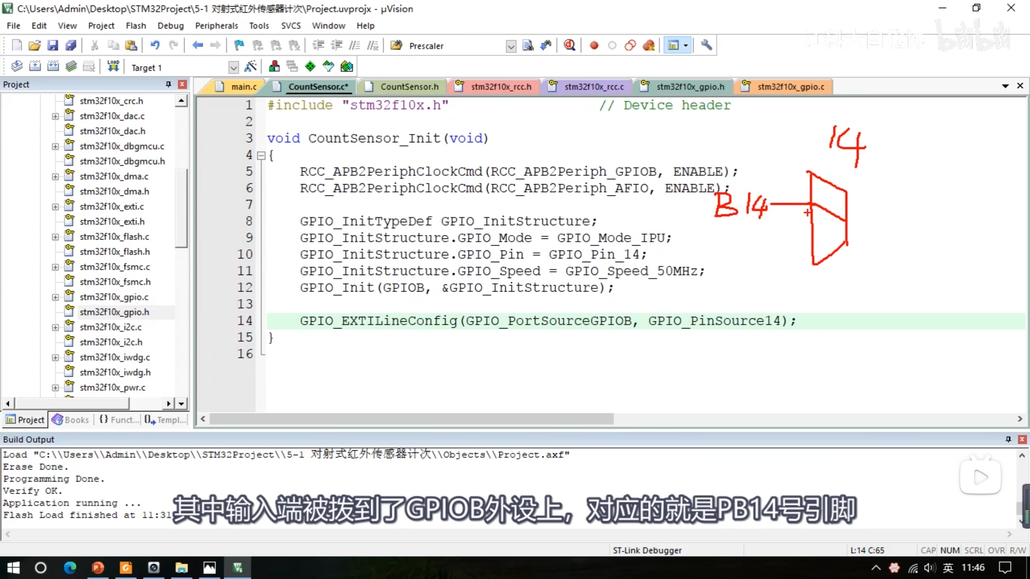Select stm32f10x_exti.h in project tree
Viewport: 1030px width, 579px height.
click(112, 222)
